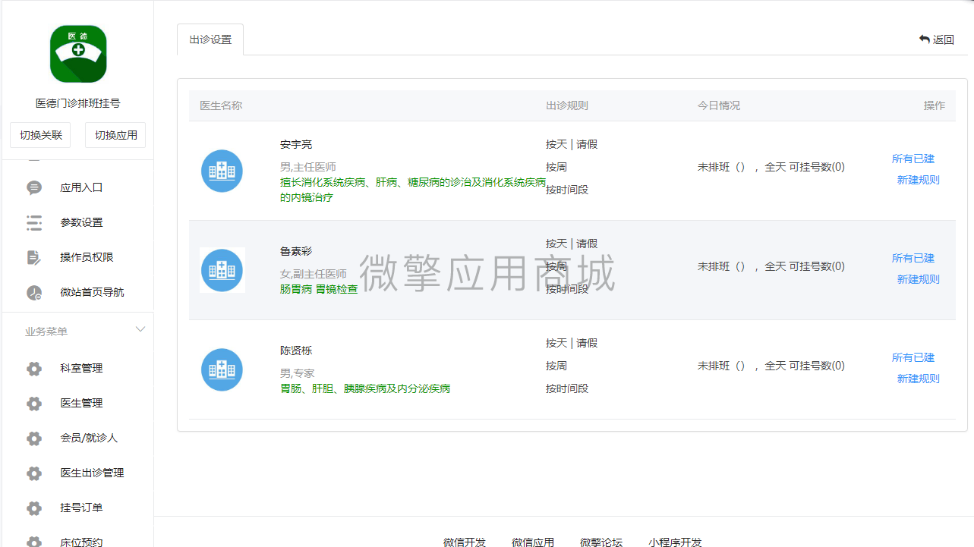Click the 出诊规则 column header
The height and width of the screenshot is (547, 974).
pyautogui.click(x=567, y=105)
